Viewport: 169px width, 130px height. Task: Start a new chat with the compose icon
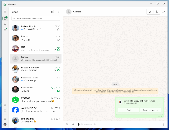[x=52, y=12]
